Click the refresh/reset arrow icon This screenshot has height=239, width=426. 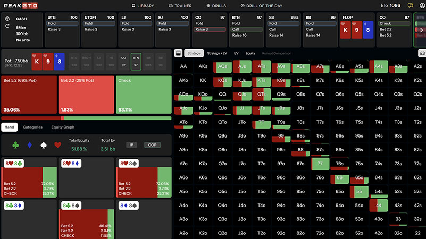[7, 25]
